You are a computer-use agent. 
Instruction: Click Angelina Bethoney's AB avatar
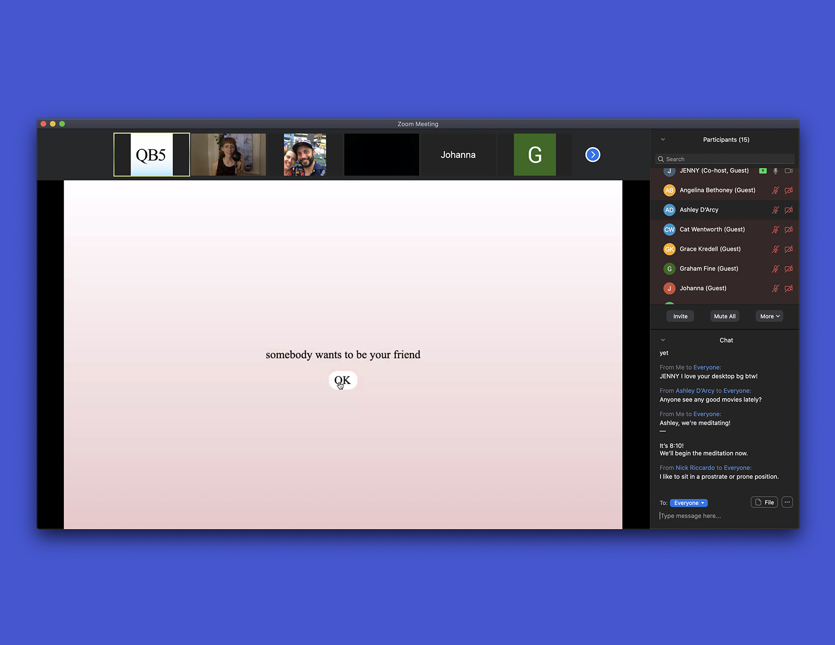(x=669, y=191)
